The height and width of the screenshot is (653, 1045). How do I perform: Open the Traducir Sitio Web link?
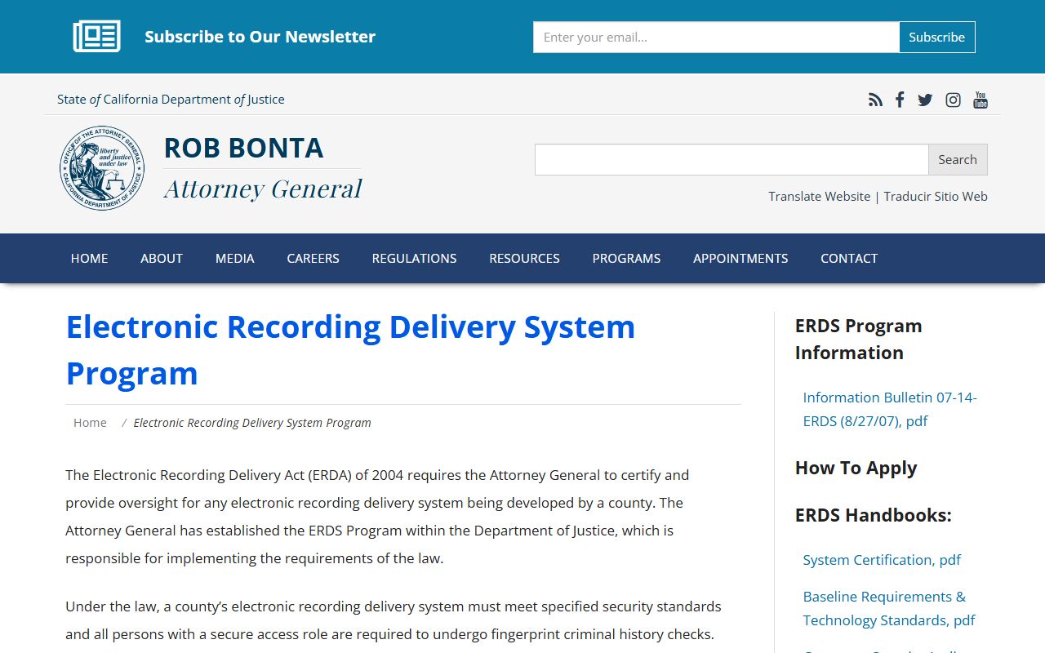(936, 196)
